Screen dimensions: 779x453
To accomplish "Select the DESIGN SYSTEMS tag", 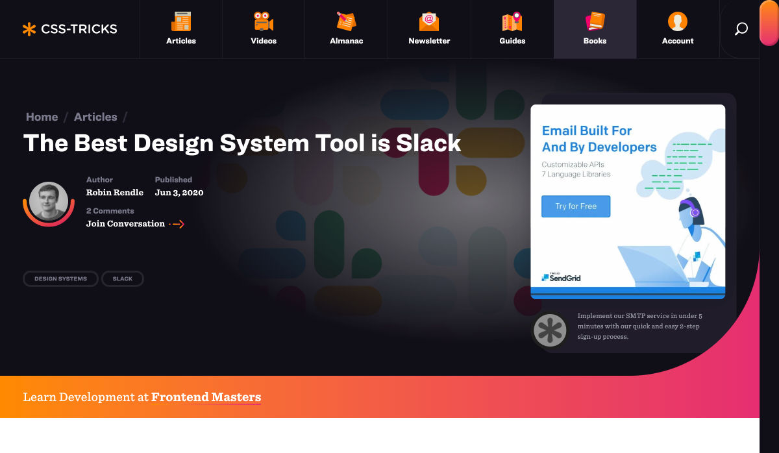I will point(60,279).
